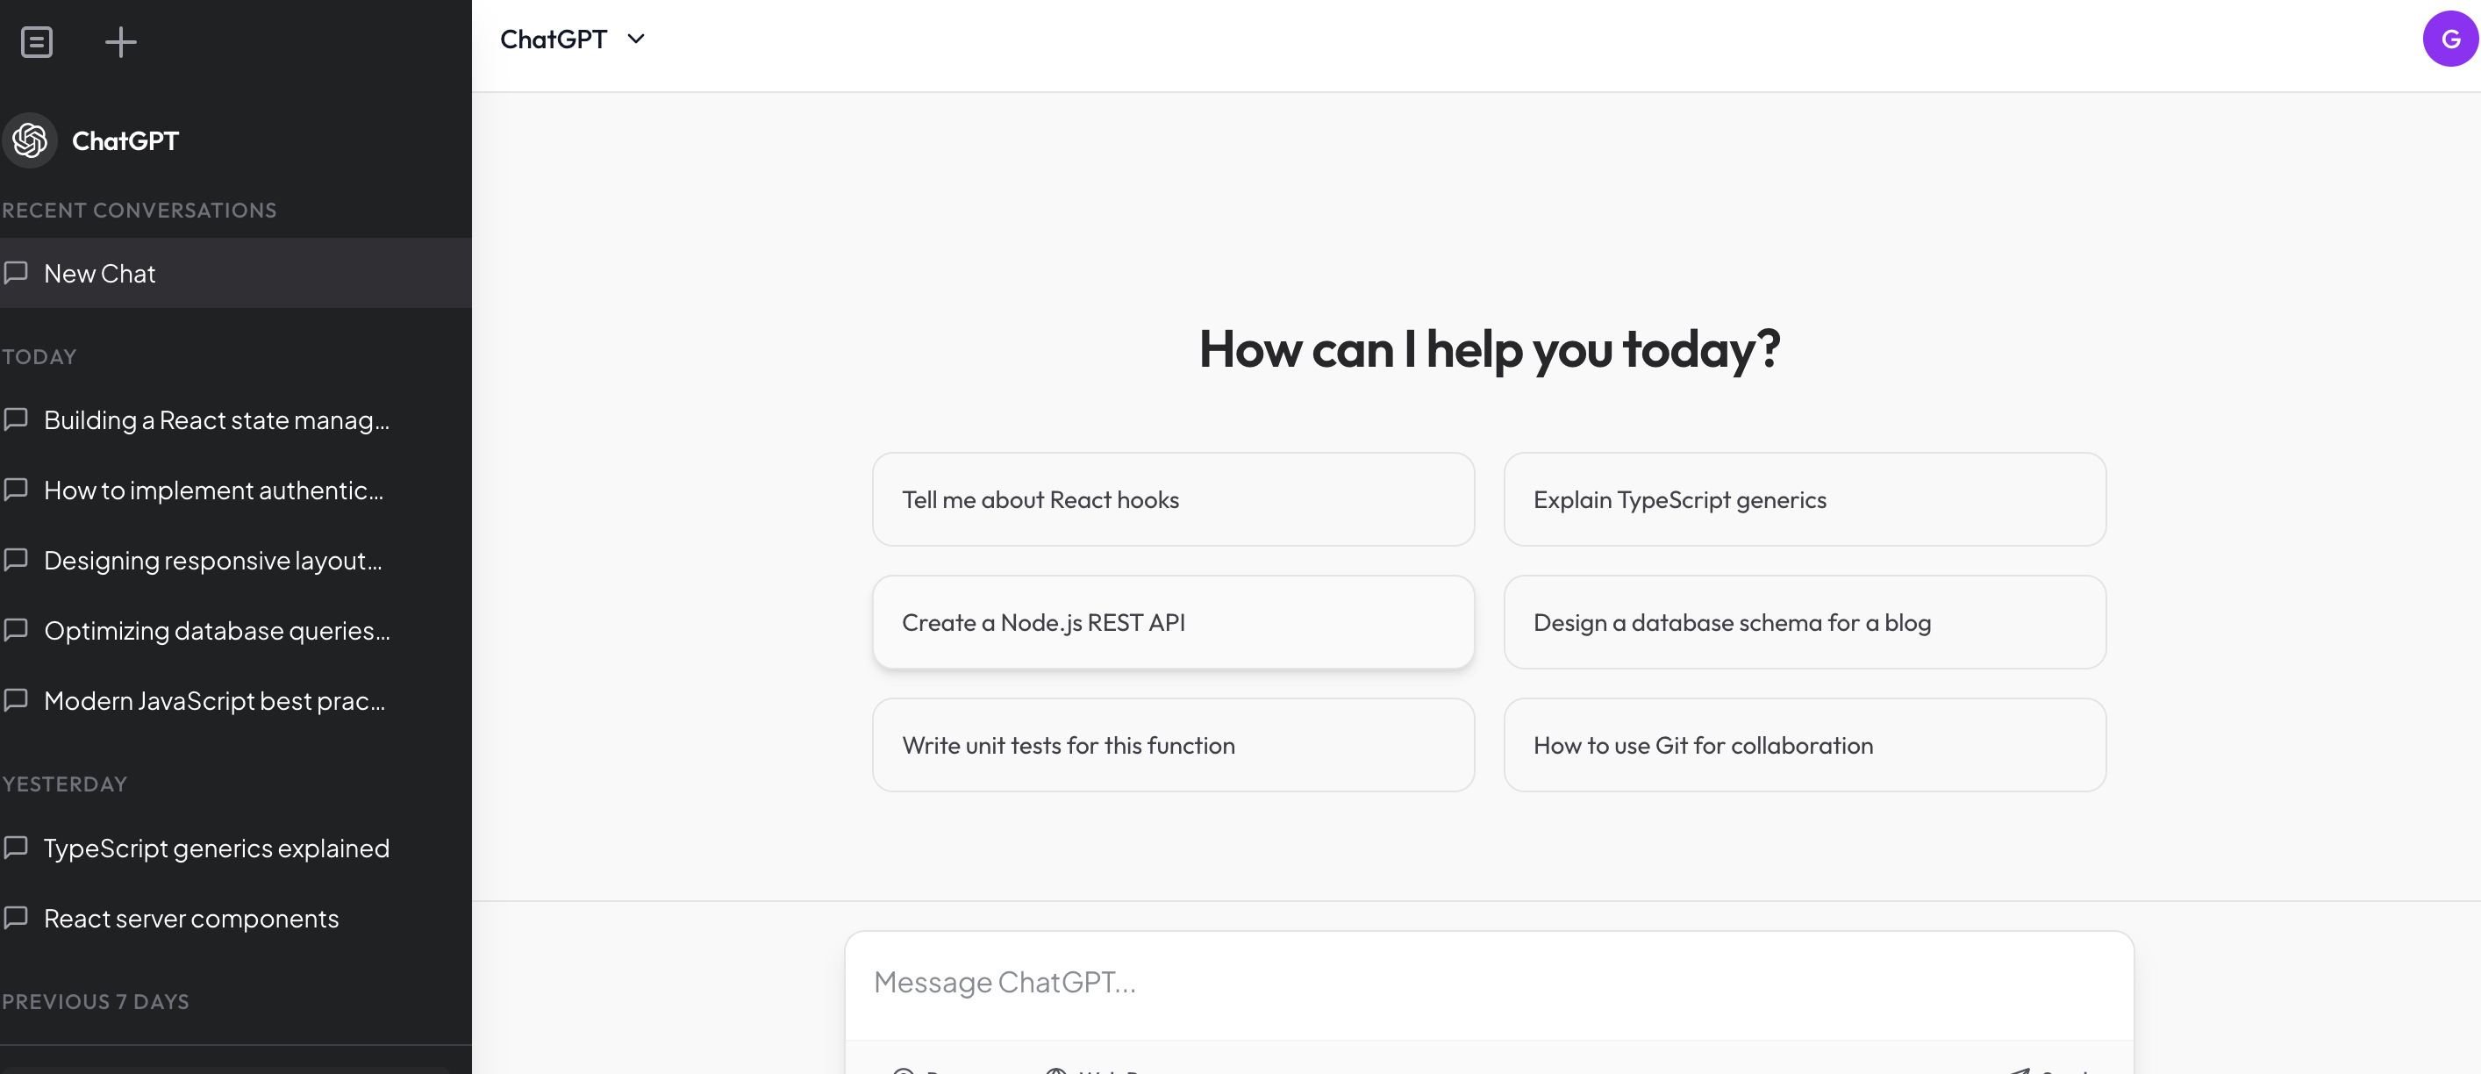The width and height of the screenshot is (2481, 1074).
Task: Click the ChatGPT logo in the sidebar
Action: pyautogui.click(x=29, y=140)
